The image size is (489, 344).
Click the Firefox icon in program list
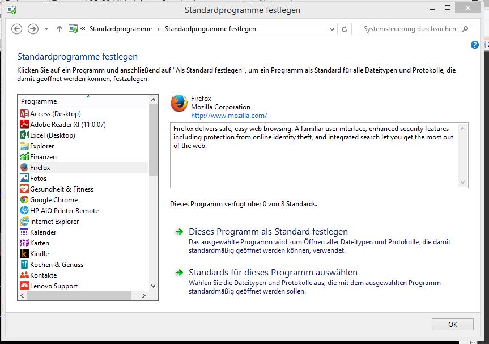click(24, 168)
